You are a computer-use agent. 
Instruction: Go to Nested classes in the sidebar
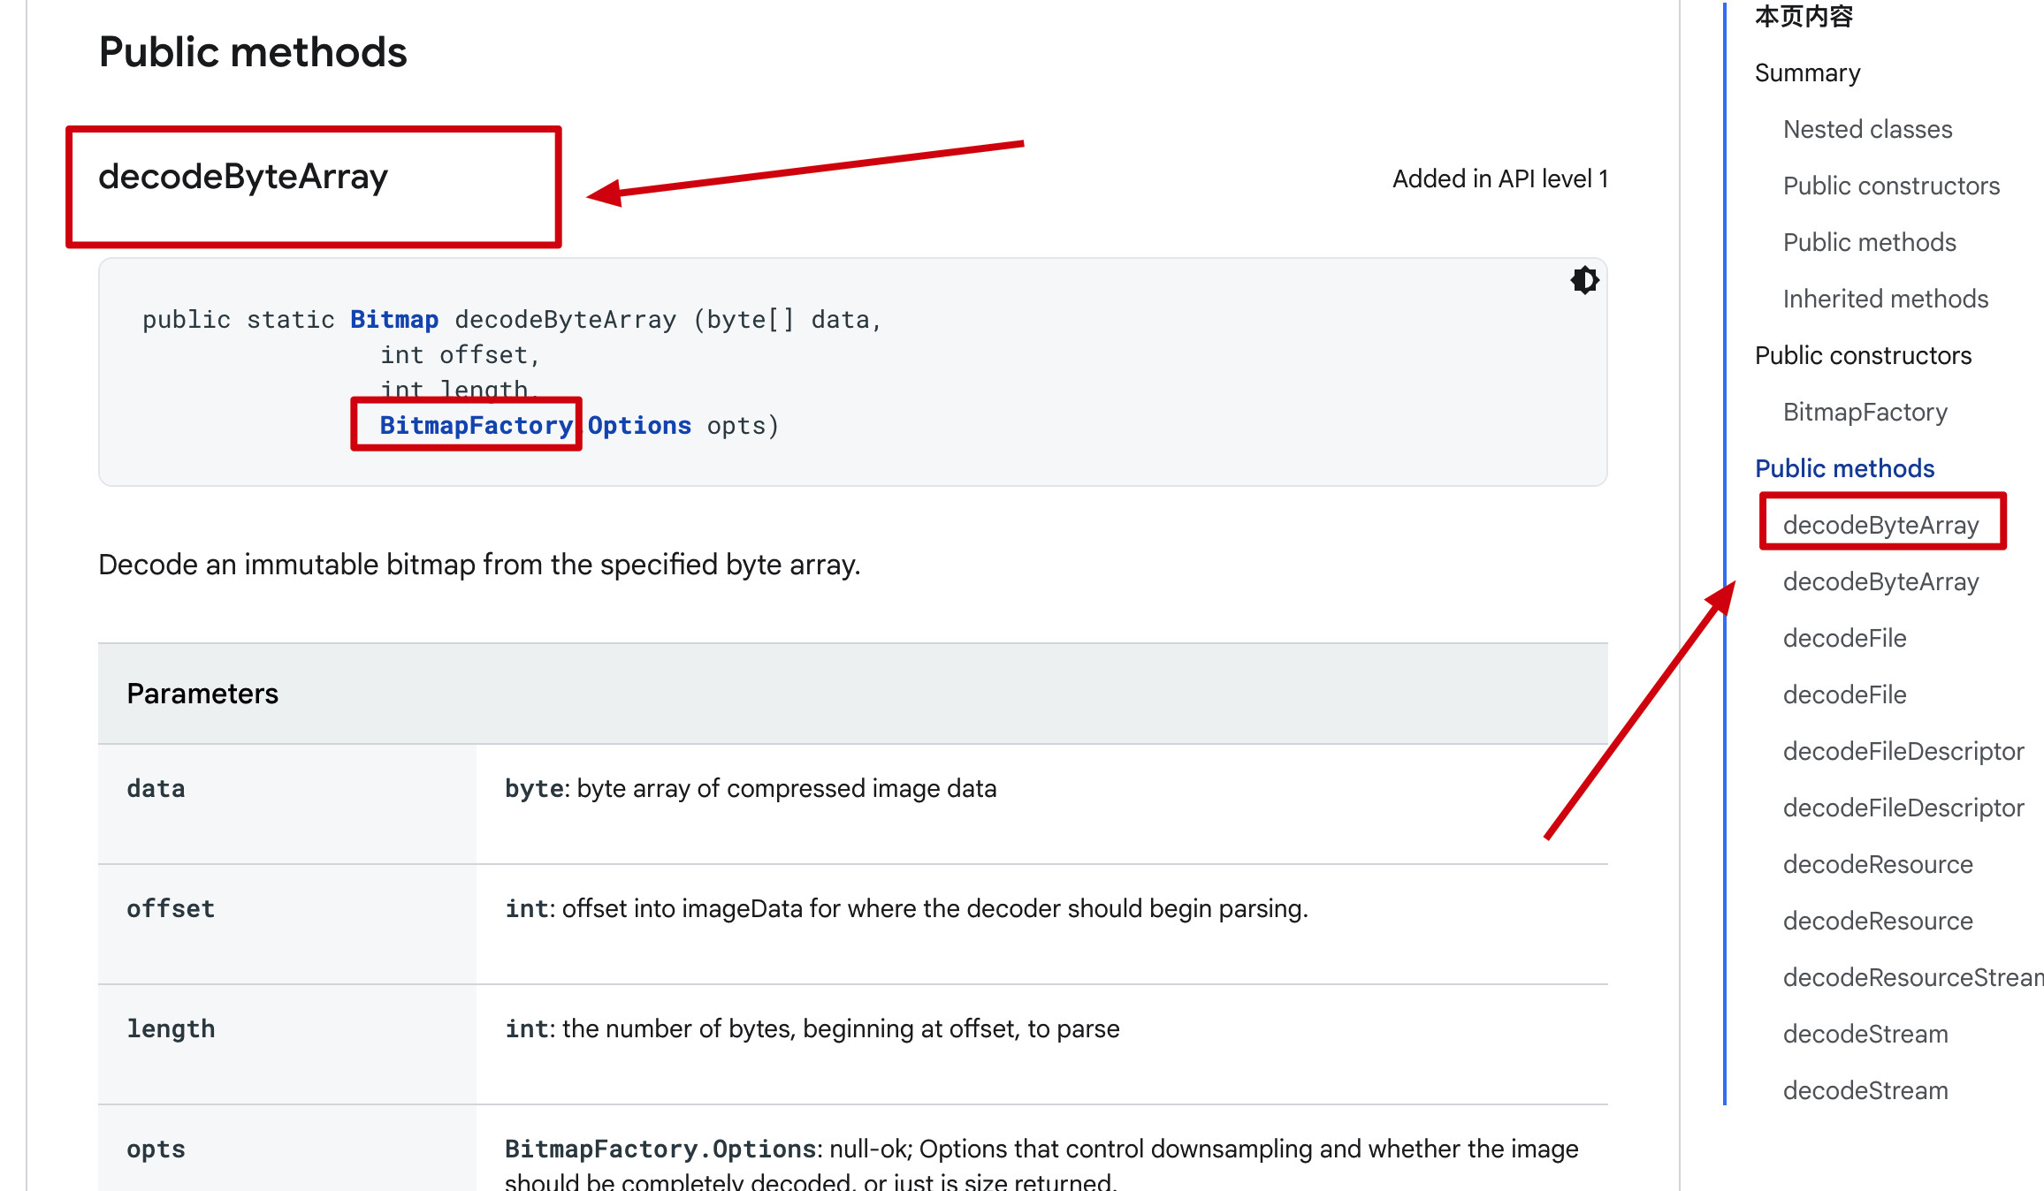click(1867, 129)
